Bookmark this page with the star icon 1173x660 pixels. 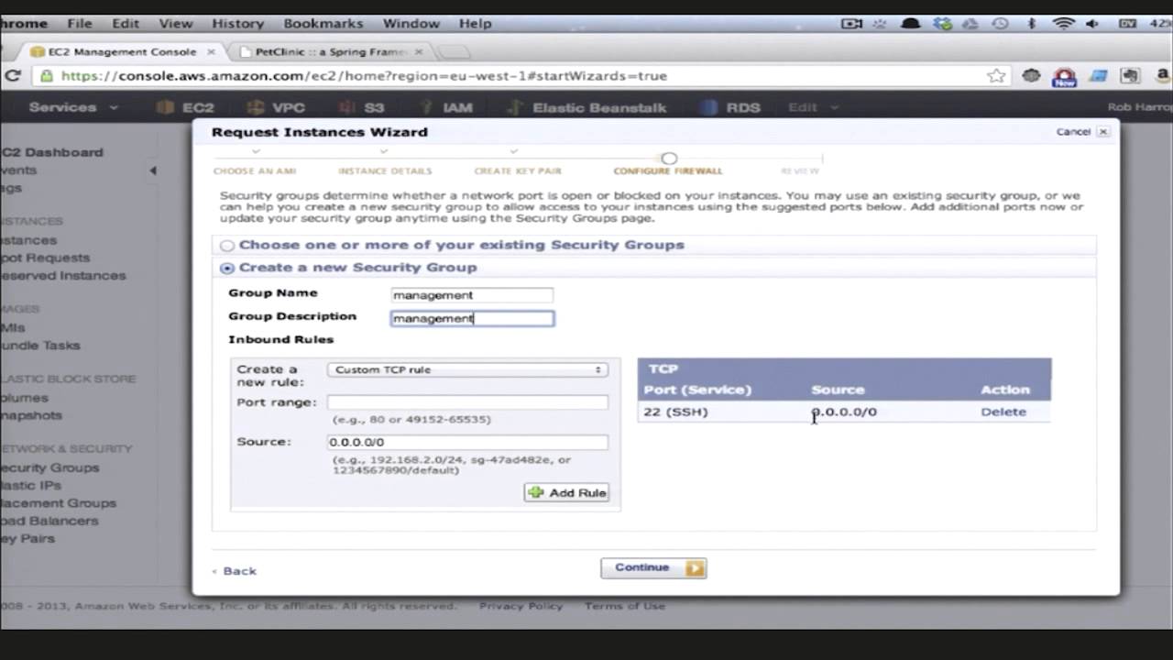[x=996, y=76]
